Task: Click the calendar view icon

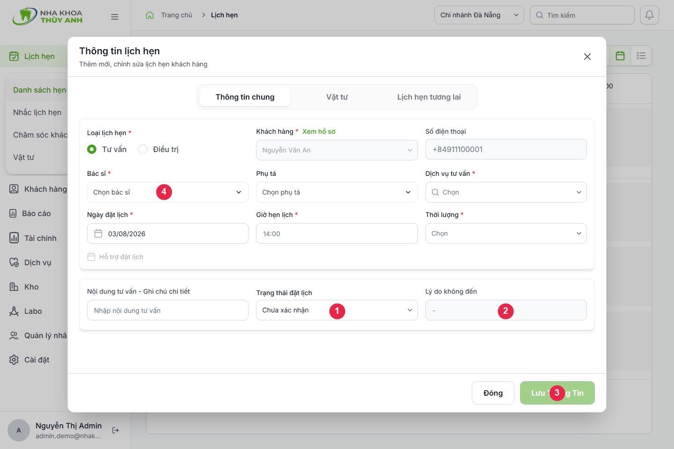Action: 620,56
